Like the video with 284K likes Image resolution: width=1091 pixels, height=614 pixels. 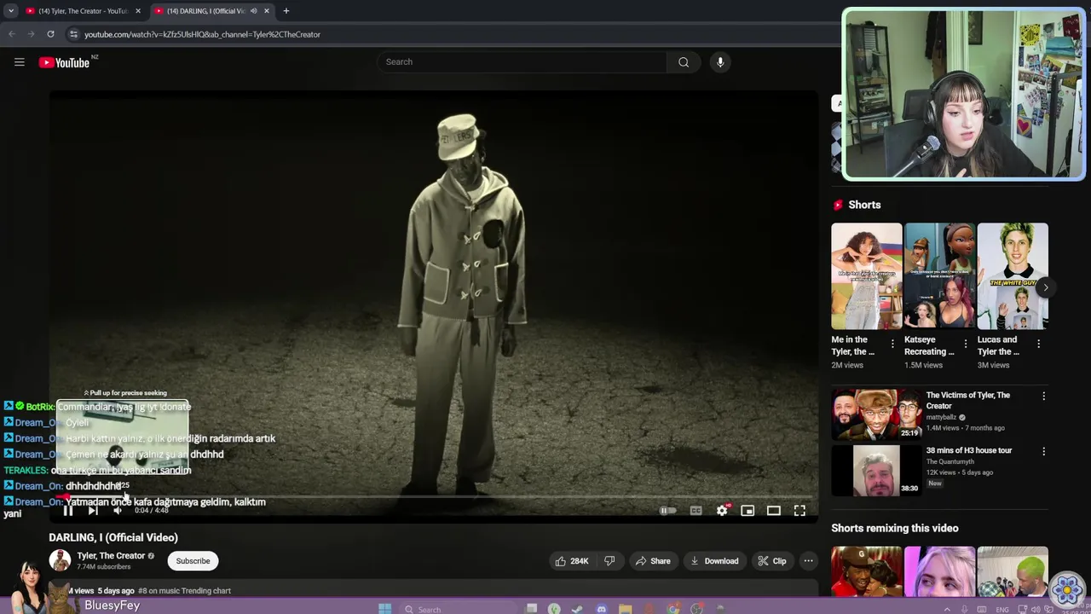click(x=572, y=561)
